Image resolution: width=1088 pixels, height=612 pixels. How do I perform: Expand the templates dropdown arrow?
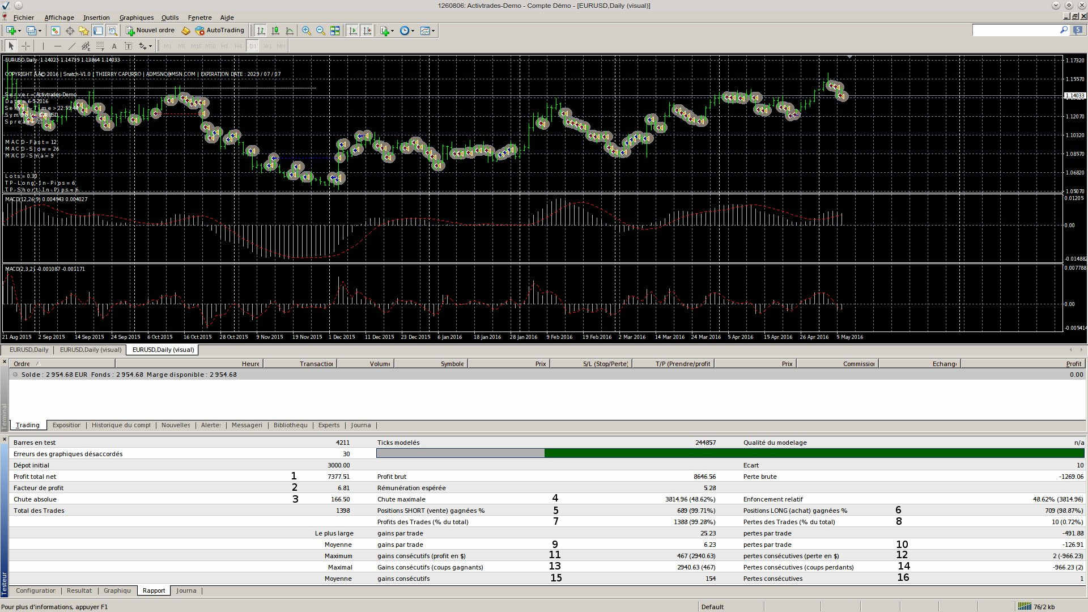click(433, 31)
